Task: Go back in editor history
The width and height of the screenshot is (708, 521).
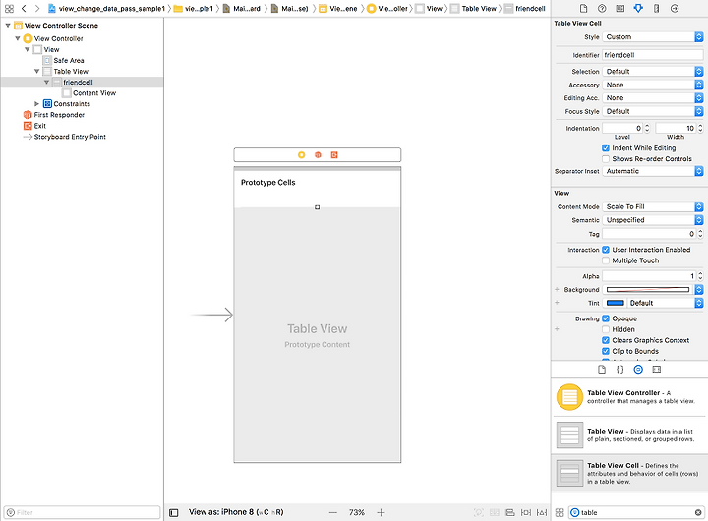Action: pos(24,9)
